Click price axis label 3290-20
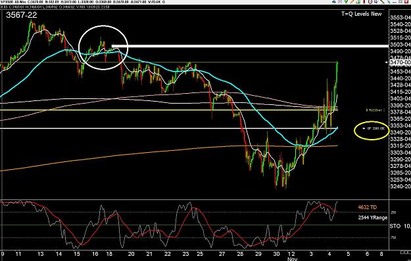This screenshot has width=411, height=261. [x=400, y=159]
